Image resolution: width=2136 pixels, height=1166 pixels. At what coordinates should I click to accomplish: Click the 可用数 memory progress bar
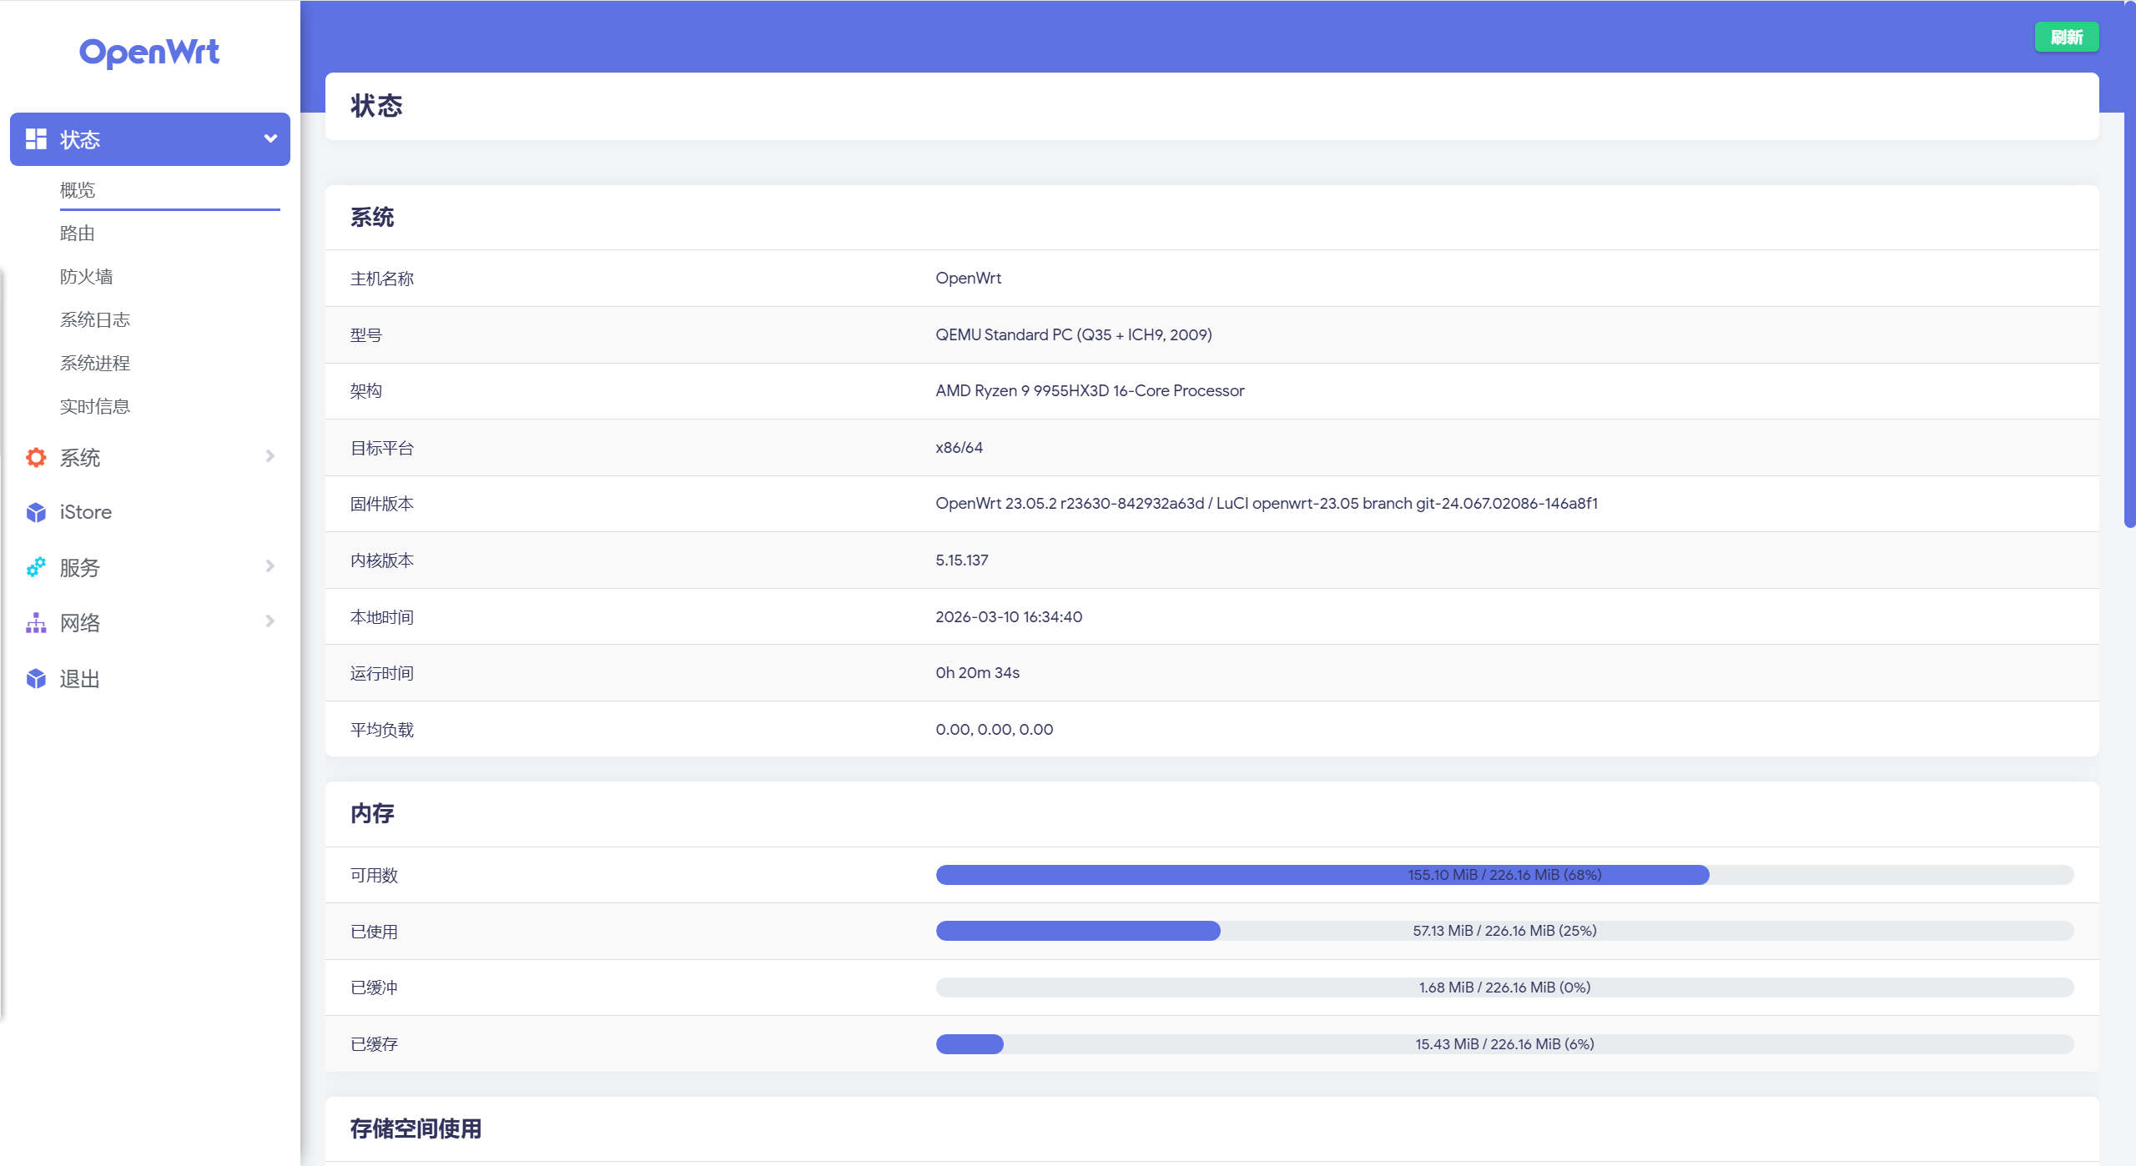[1504, 875]
